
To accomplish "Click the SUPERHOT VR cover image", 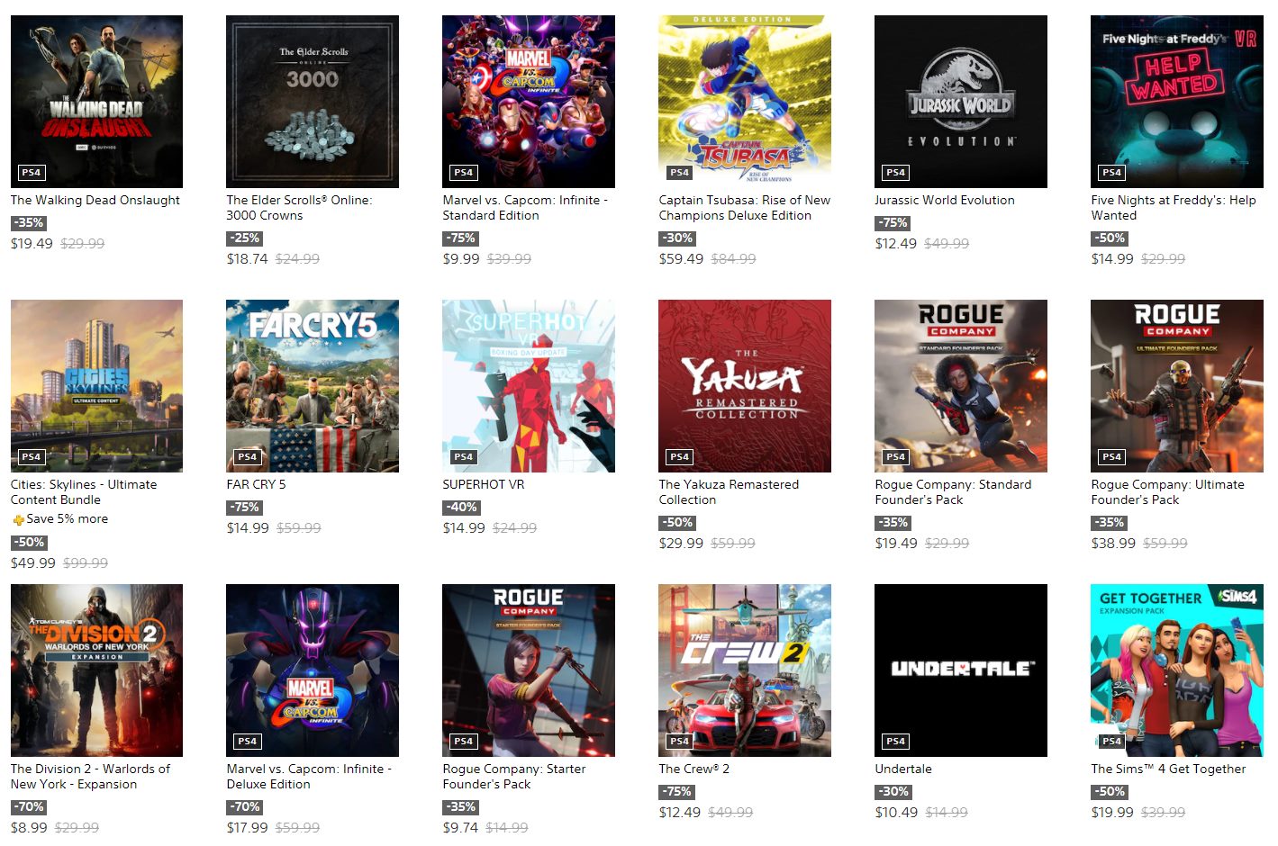I will pyautogui.click(x=529, y=386).
